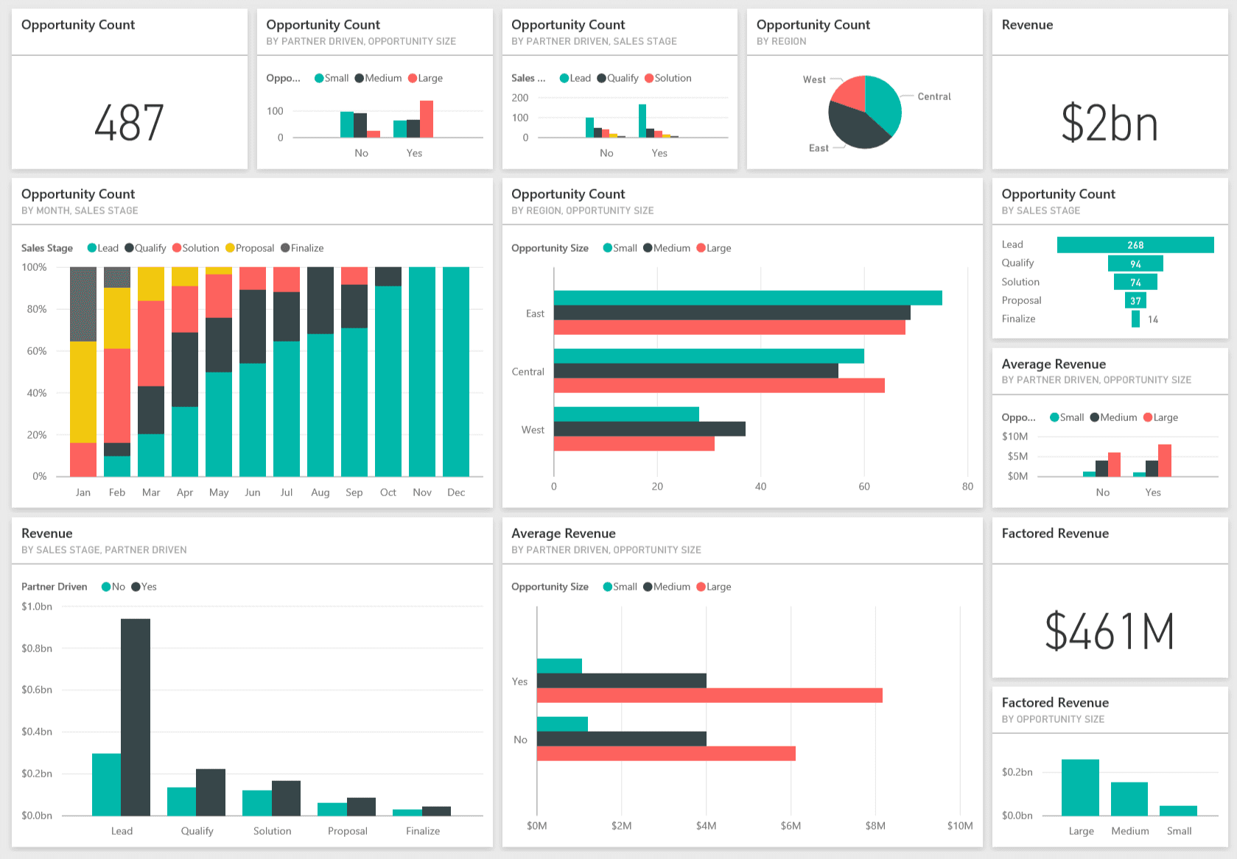Screen dimensions: 1237x859
Task: Click the Large legend circle in Region chart
Action: tap(699, 248)
